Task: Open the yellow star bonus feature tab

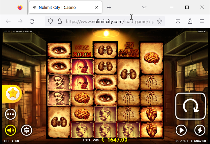Action: (x=12, y=94)
